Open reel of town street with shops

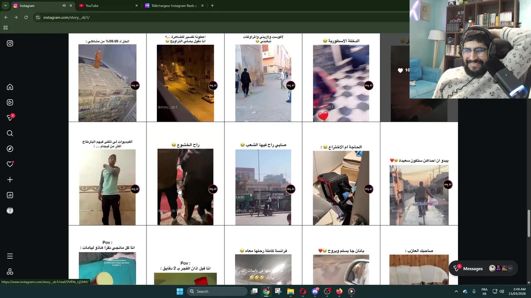coord(263,174)
